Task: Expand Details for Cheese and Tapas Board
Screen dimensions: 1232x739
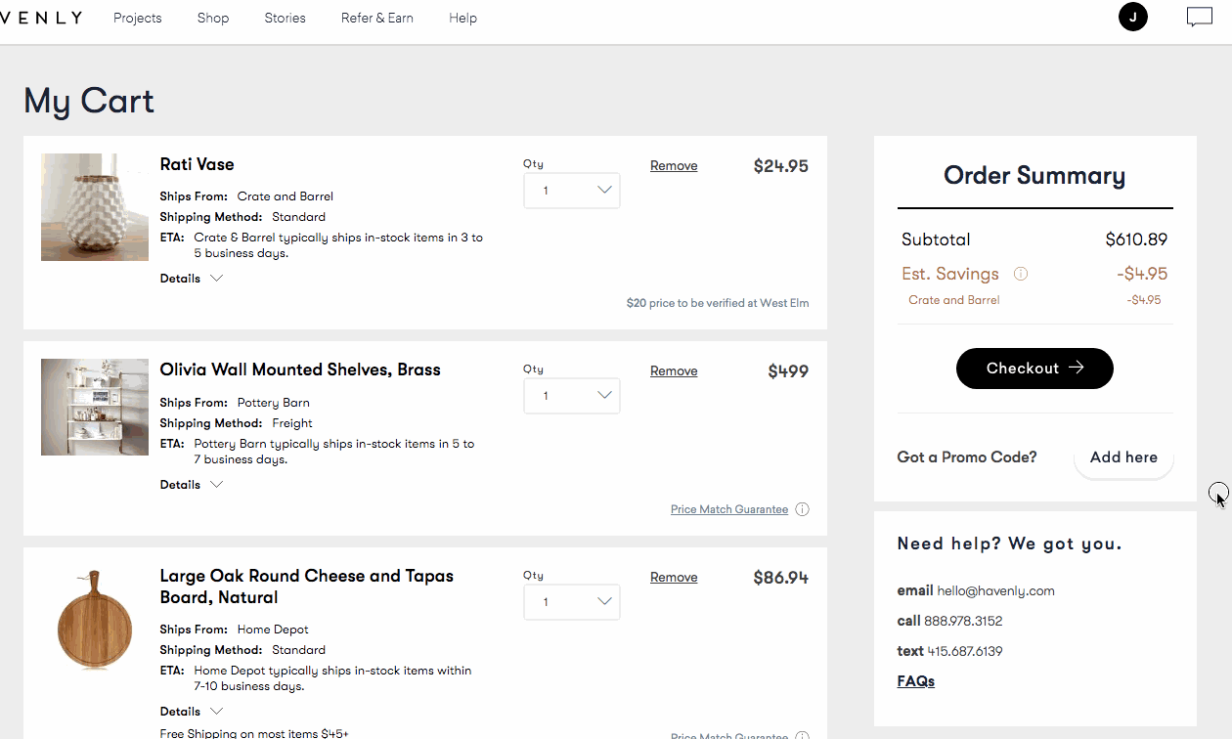Action: (192, 712)
